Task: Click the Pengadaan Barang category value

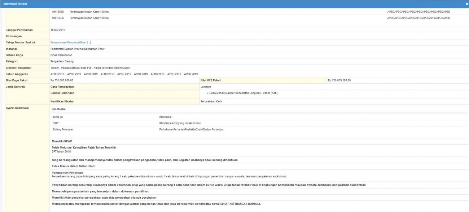Action: (x=62, y=61)
